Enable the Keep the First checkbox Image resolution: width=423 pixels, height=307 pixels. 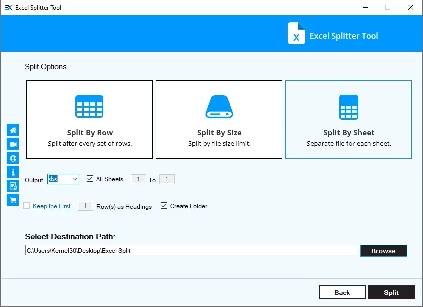pos(27,206)
